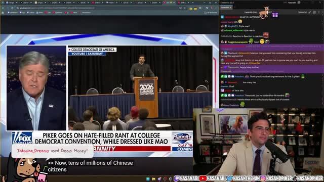Open File Explorer from the taskbar

tap(153, 179)
